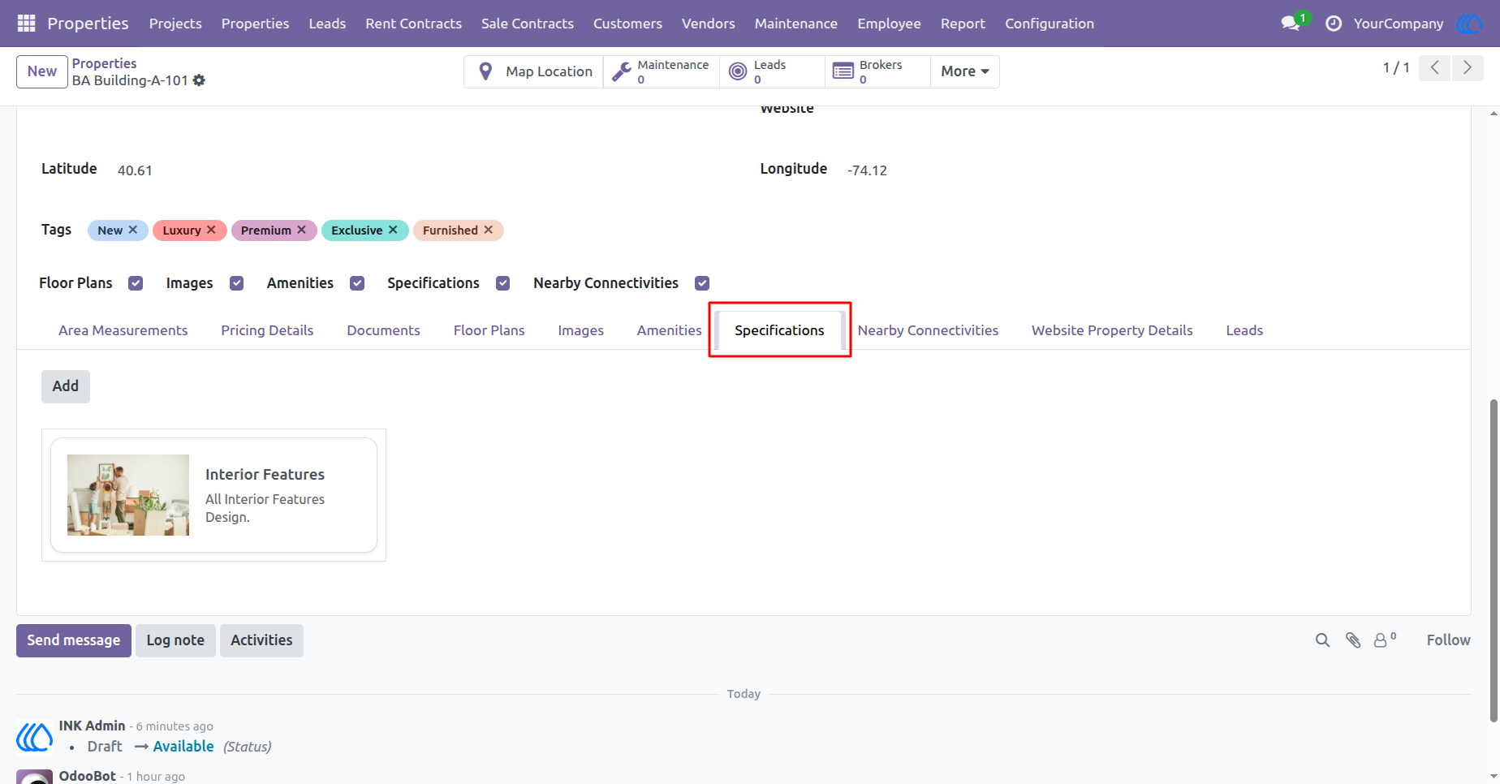Switch to Nearby Connectivities tab

(x=928, y=330)
